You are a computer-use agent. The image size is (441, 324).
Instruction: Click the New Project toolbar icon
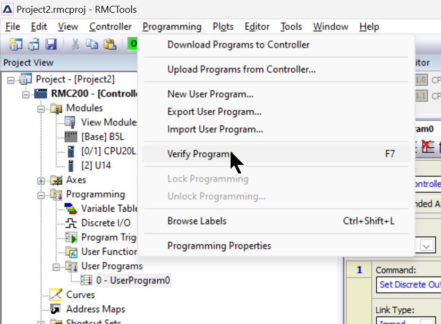coord(16,44)
